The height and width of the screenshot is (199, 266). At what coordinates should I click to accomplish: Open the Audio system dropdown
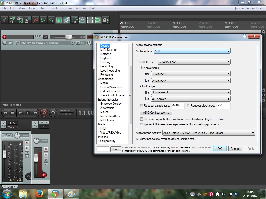click(x=192, y=51)
